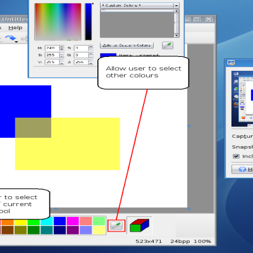Open the Help menu in the paint window

point(15,28)
